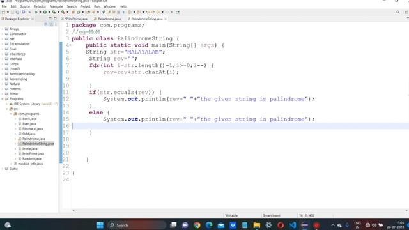409x230 pixels.
Task: Click the Debug bug icon in toolbar
Action: pyautogui.click(x=36, y=12)
